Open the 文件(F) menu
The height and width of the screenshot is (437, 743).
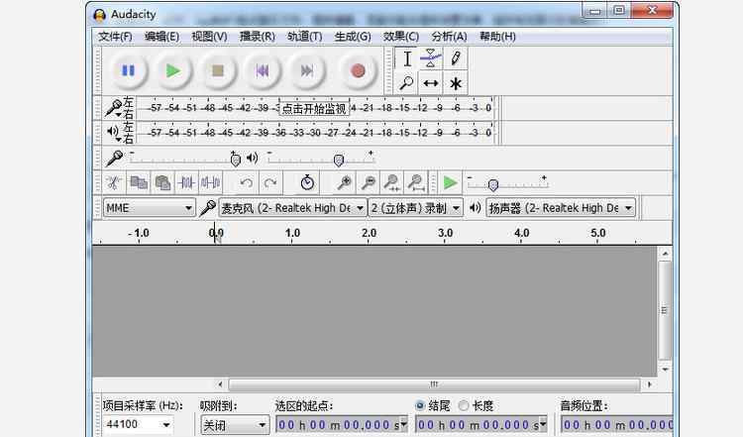(115, 37)
